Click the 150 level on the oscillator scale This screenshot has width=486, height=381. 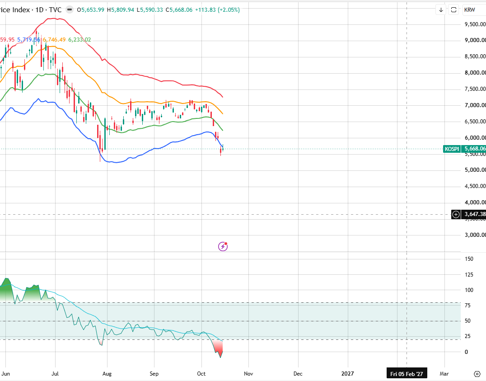(469, 259)
